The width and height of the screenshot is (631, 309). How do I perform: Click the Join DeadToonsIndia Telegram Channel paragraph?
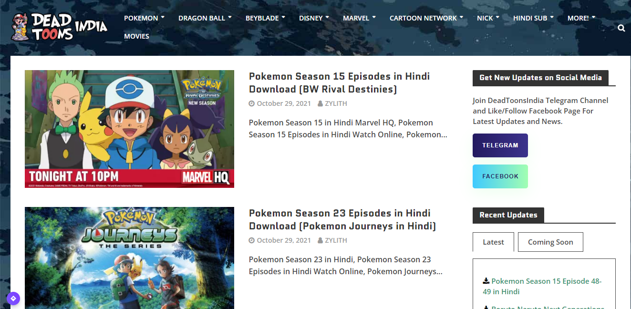pos(540,111)
